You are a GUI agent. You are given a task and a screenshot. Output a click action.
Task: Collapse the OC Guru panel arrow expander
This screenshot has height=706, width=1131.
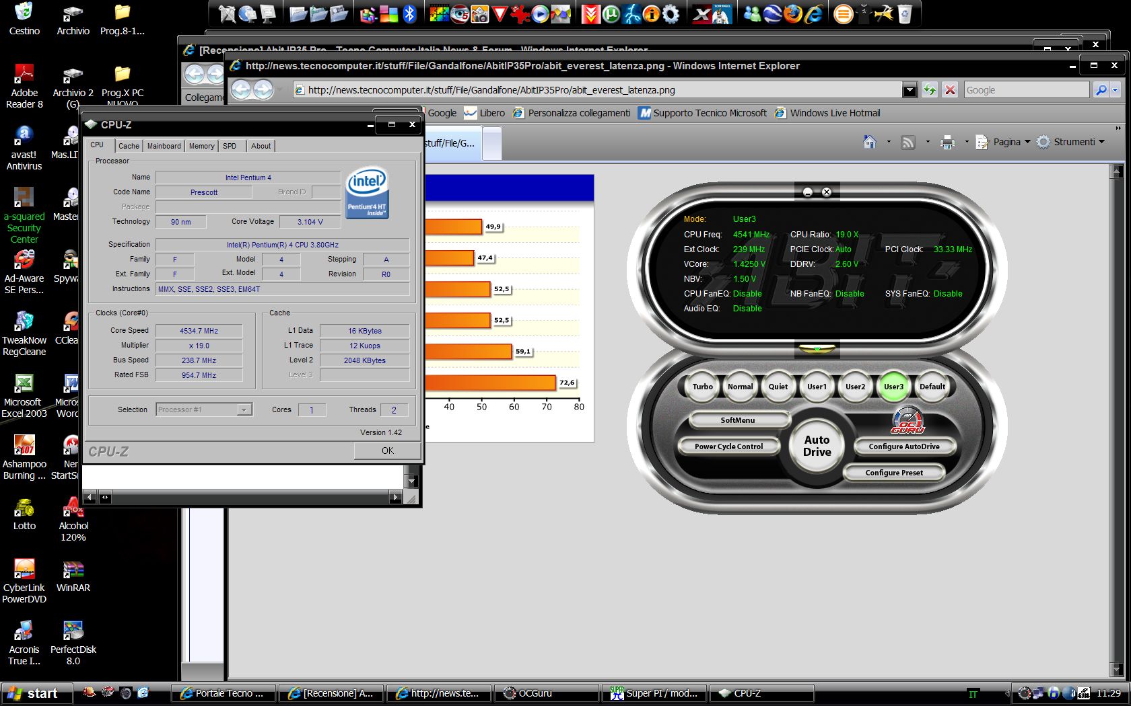[x=817, y=348]
